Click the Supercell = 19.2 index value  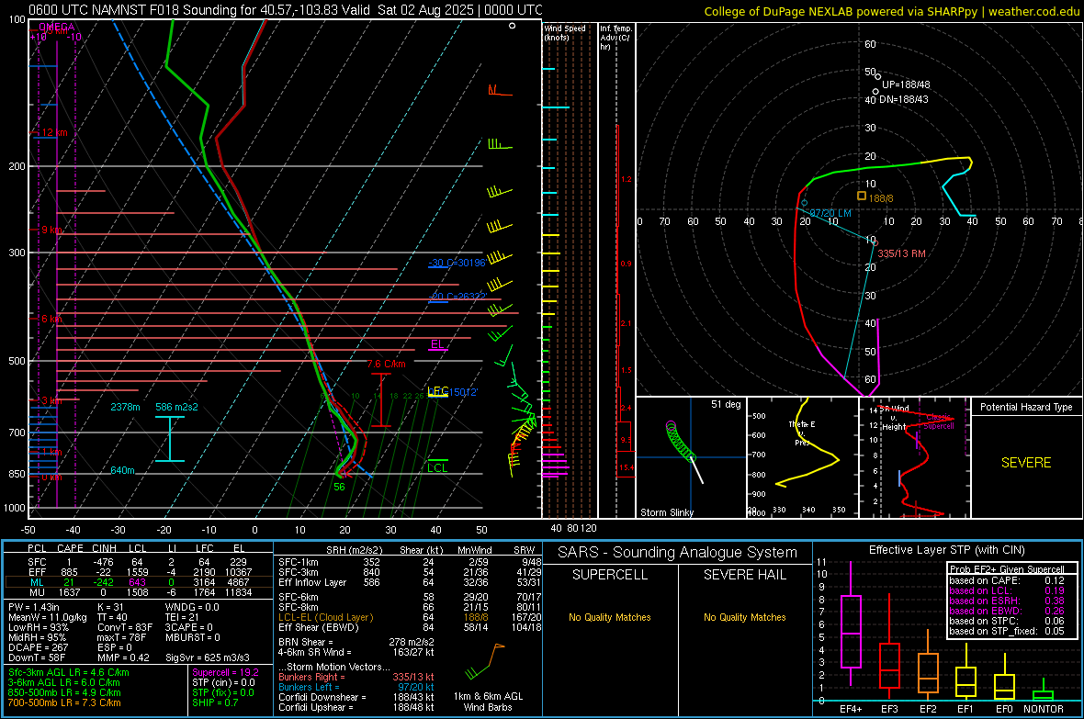point(225,673)
